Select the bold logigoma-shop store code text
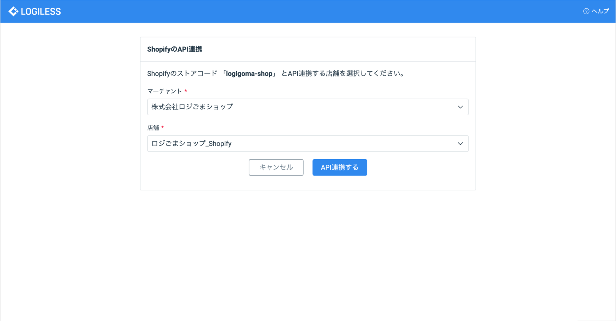The width and height of the screenshot is (616, 321). (x=250, y=73)
